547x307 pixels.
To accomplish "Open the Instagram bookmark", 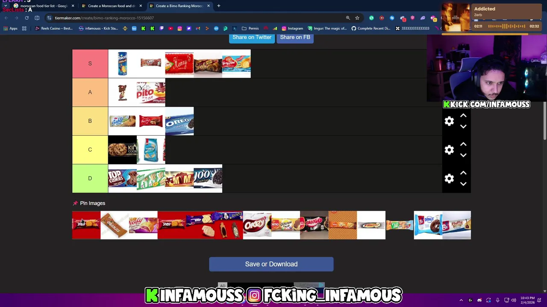I will 292,29.
